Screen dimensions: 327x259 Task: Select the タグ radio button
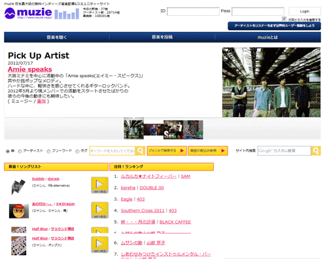click(77, 151)
